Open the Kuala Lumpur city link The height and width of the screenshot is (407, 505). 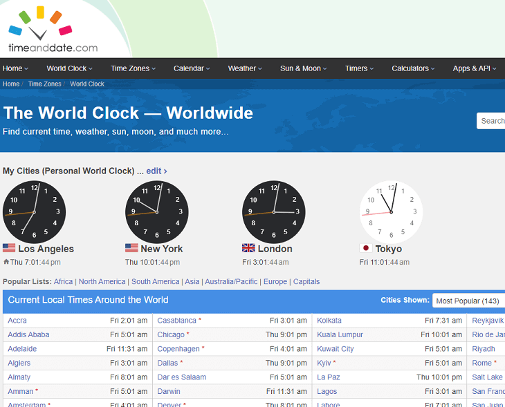click(x=340, y=334)
